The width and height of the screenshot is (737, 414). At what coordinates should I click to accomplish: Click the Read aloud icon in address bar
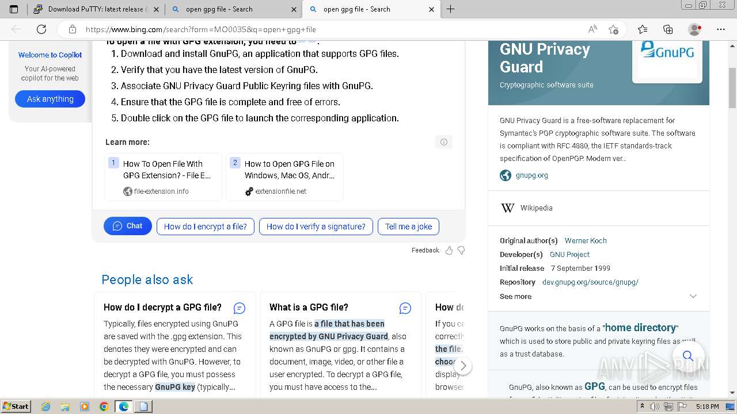[592, 29]
